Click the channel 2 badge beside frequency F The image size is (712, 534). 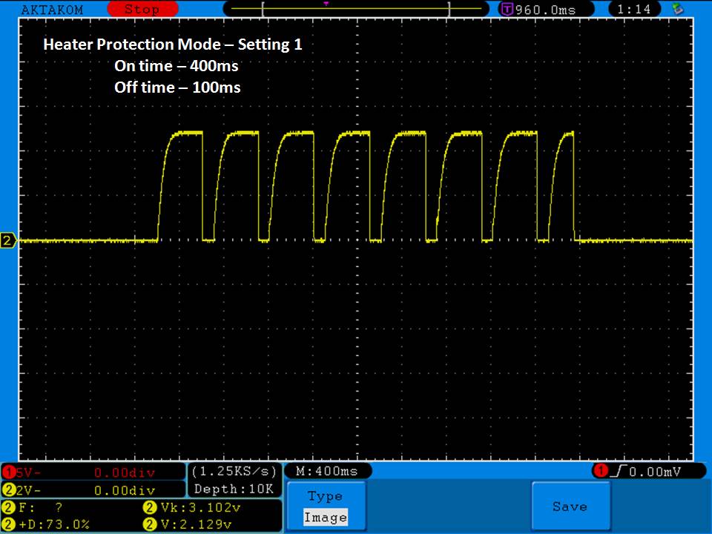tap(9, 508)
